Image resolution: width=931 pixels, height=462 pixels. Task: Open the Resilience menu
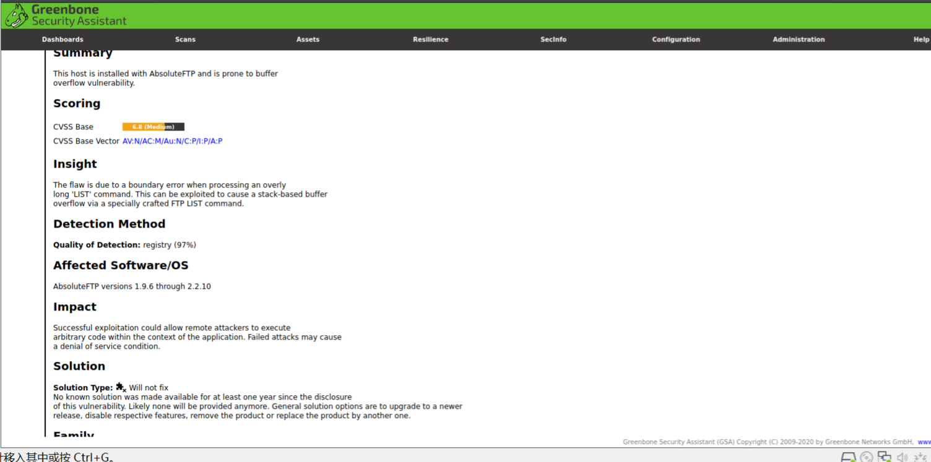click(431, 40)
